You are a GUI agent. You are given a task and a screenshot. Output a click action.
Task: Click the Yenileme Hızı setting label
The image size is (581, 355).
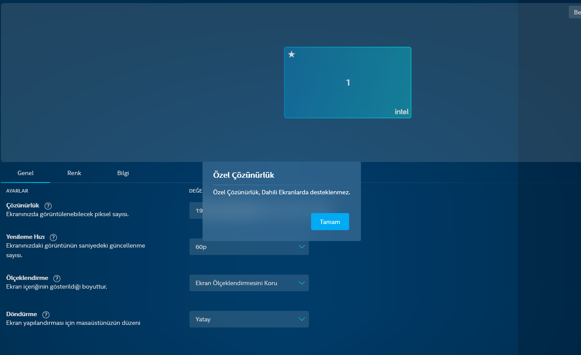pos(25,237)
